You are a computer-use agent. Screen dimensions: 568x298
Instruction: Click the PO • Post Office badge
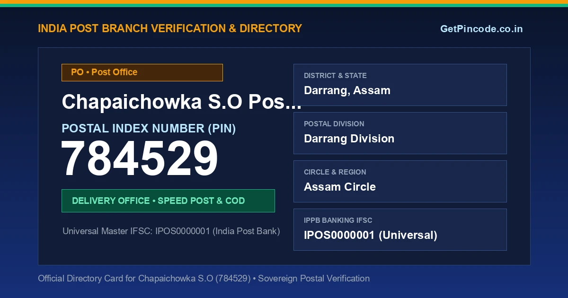pos(142,72)
